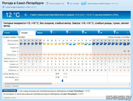Screen dimensions: 133x101
Task: Click the cloudiness icon for hour 14
Action: [71, 44]
